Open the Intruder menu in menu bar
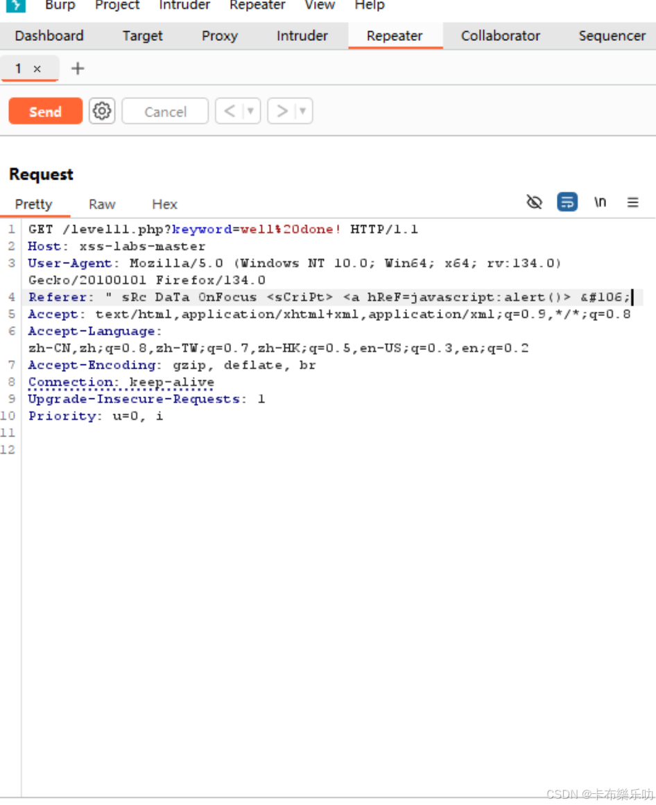Image resolution: width=656 pixels, height=805 pixels. click(184, 6)
